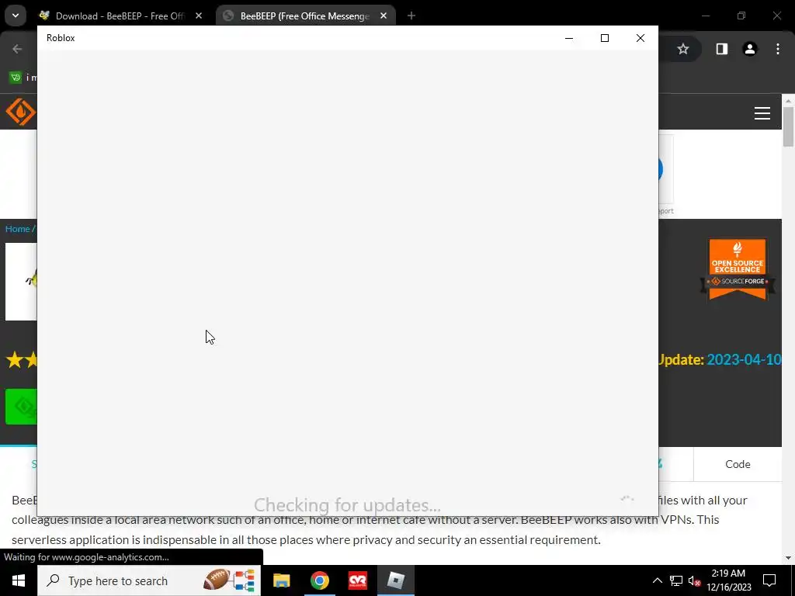
Task: Open Chrome from taskbar
Action: [x=319, y=580]
